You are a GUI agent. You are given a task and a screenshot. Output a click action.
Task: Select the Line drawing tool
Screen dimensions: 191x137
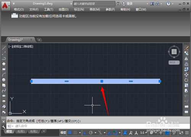(x=4, y=48)
